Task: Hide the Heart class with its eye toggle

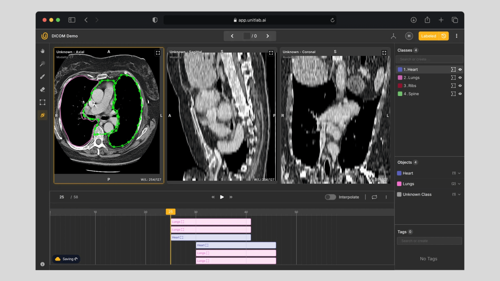Action: (x=460, y=69)
